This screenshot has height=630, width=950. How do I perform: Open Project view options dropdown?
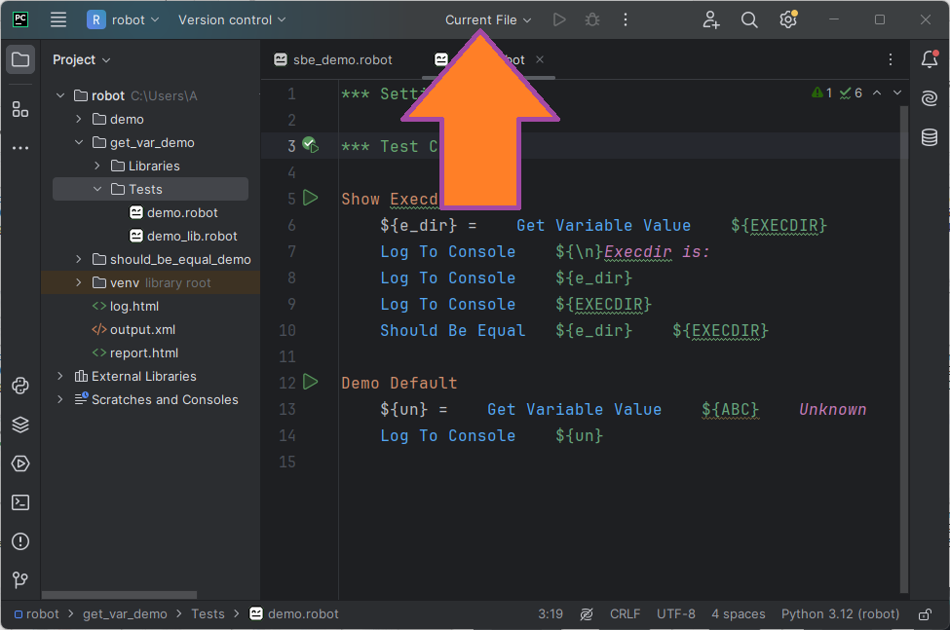(81, 60)
